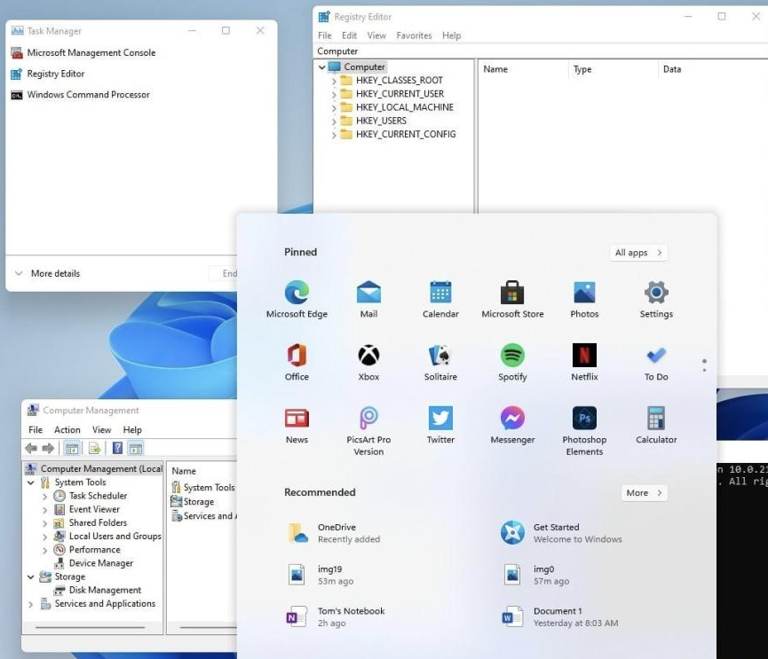
Task: Expand the Task Scheduler tree node
Action: (x=45, y=497)
